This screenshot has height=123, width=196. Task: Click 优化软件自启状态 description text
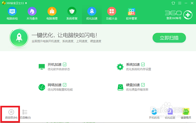point(59,69)
